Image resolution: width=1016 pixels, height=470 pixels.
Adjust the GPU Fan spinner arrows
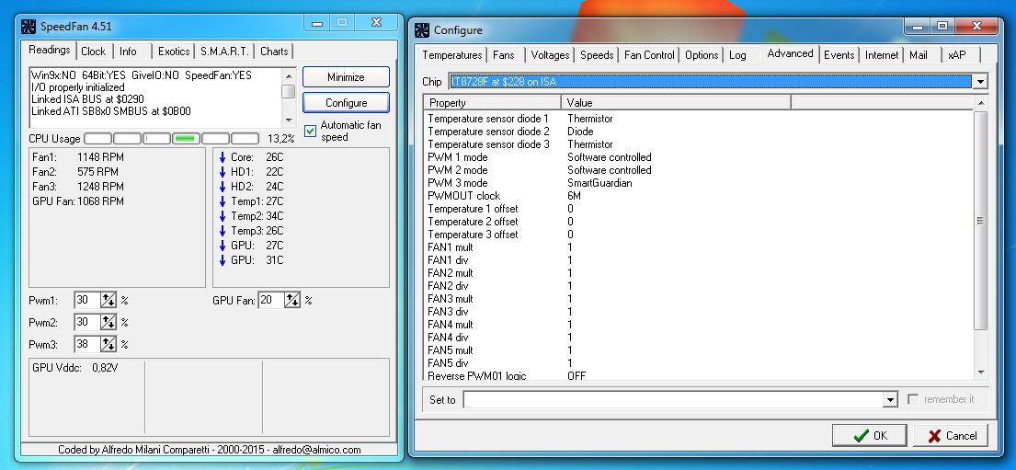[x=293, y=300]
